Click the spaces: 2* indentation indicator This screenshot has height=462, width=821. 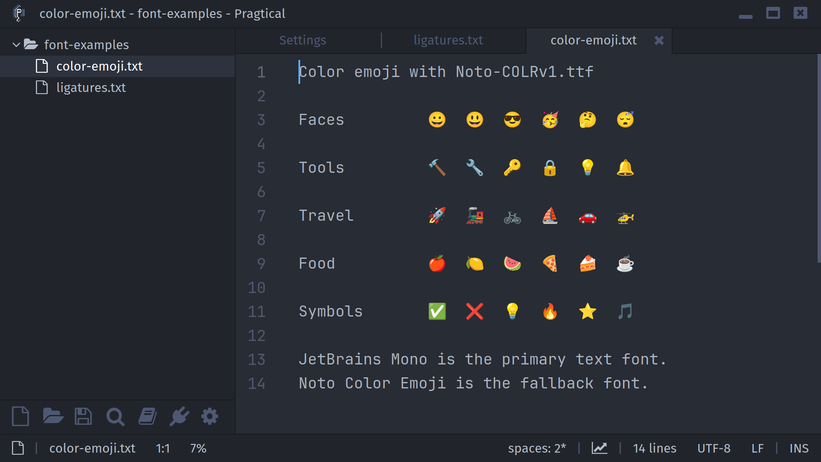coord(537,448)
